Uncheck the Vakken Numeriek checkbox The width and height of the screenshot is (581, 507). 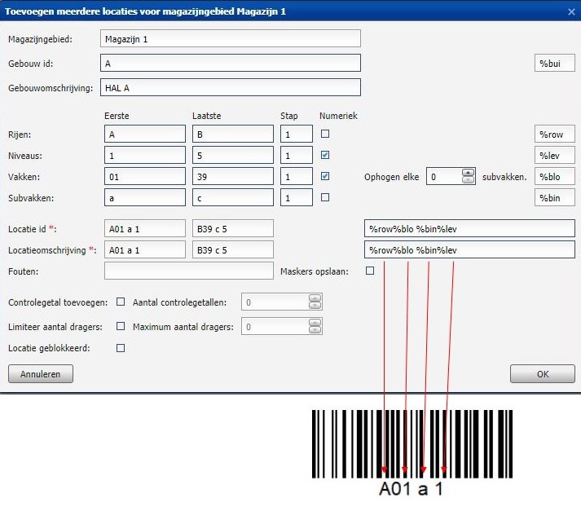(x=325, y=176)
